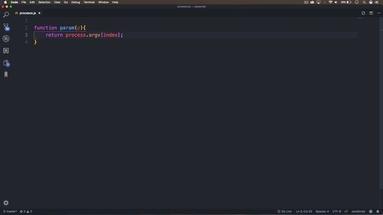Click 'index' inside brackets on line 3
Screen dimensions: 383x215
[110, 35]
